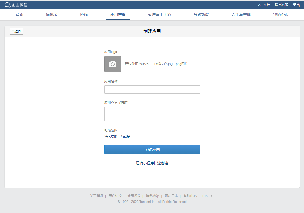304x213 pixels.
Task: Open 已有小程序快速创建 link
Action: point(152,163)
